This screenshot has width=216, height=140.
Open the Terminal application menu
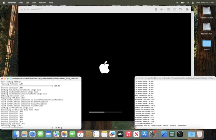coord(11,3)
